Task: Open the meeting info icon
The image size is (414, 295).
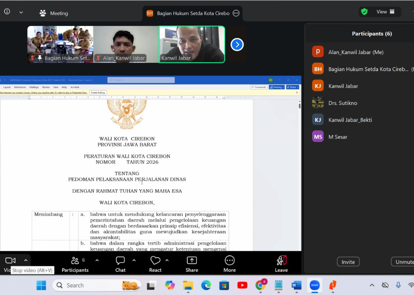Action: point(7,12)
